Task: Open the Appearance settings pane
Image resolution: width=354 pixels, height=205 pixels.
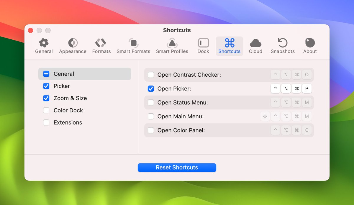Action: point(73,46)
